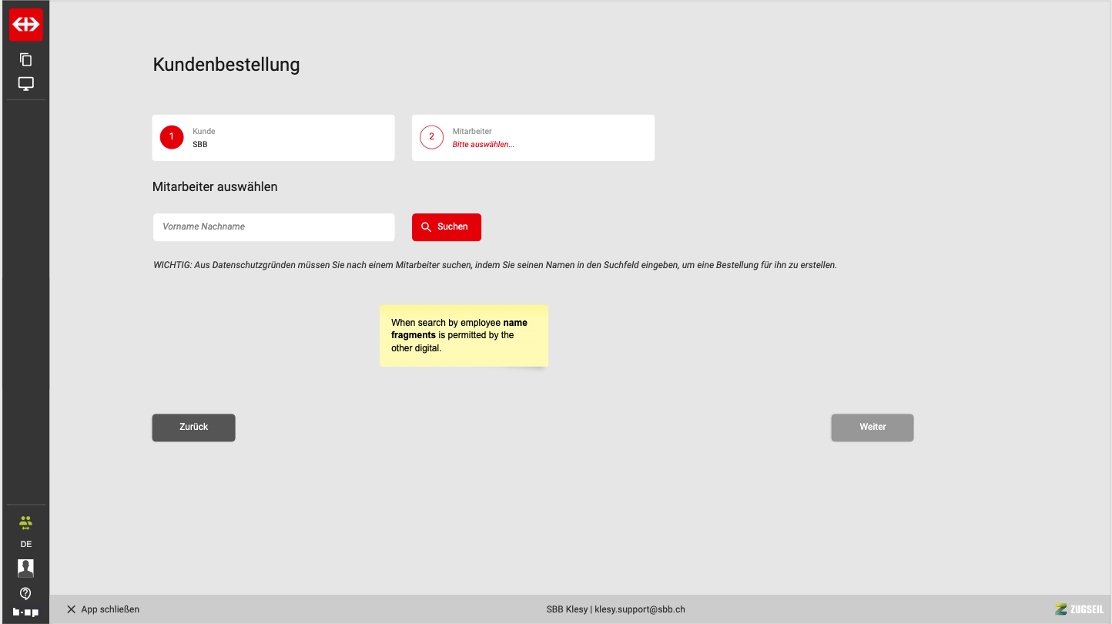Open the user profile avatar
This screenshot has height=624, width=1112.
(25, 568)
